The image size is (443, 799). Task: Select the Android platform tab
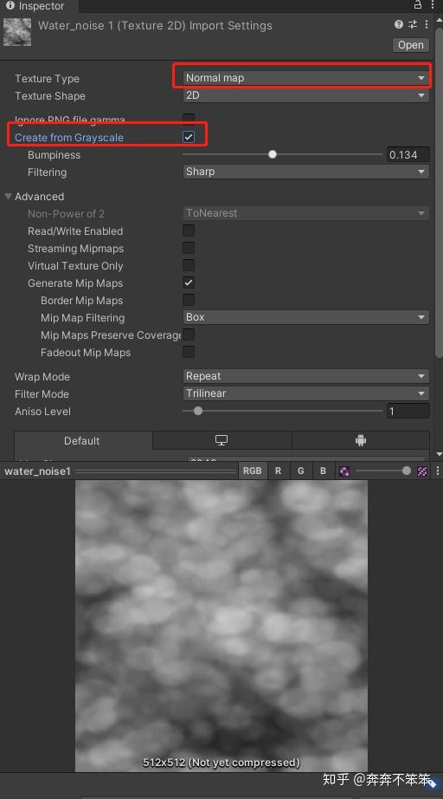pos(361,441)
